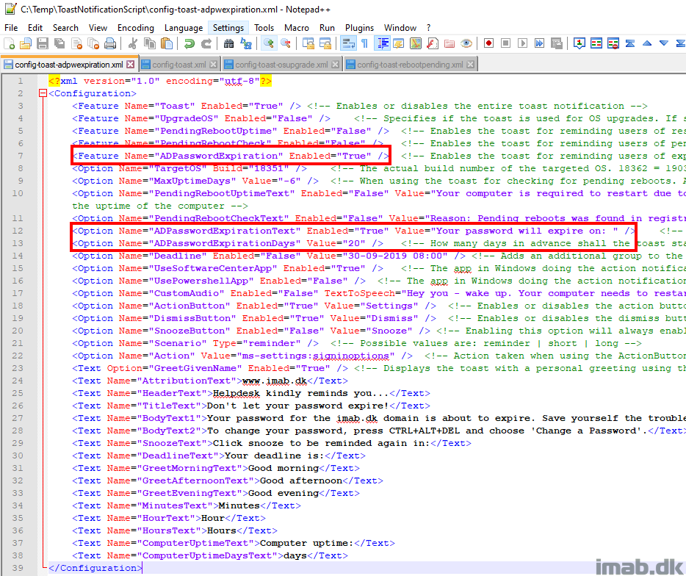This screenshot has height=576, width=686.
Task: Run the macro multiple times icon
Action: (x=539, y=43)
